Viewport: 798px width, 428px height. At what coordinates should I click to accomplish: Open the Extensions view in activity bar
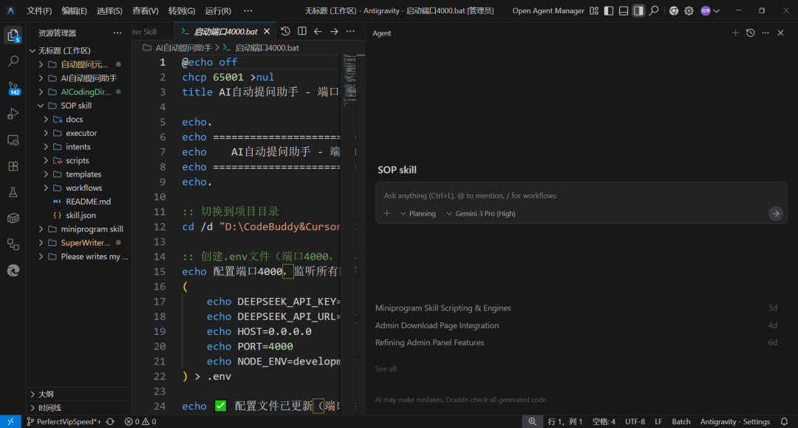coord(13,166)
